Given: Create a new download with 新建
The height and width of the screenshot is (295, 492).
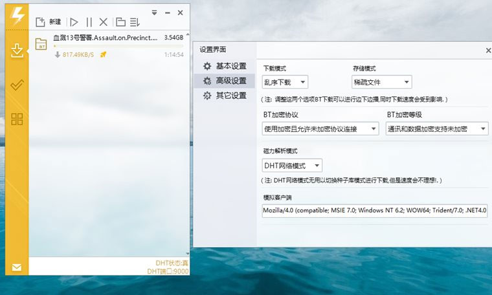Looking at the screenshot, I should click(49, 22).
